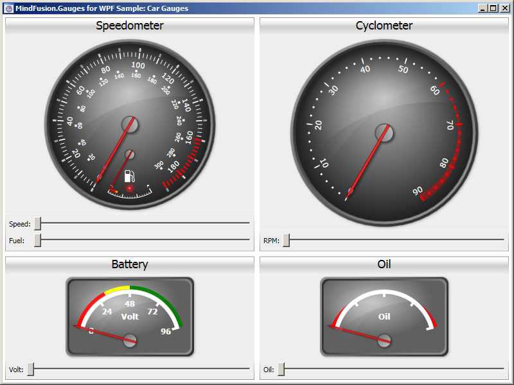Click the Battery panel header
The width and height of the screenshot is (514, 385).
(130, 264)
